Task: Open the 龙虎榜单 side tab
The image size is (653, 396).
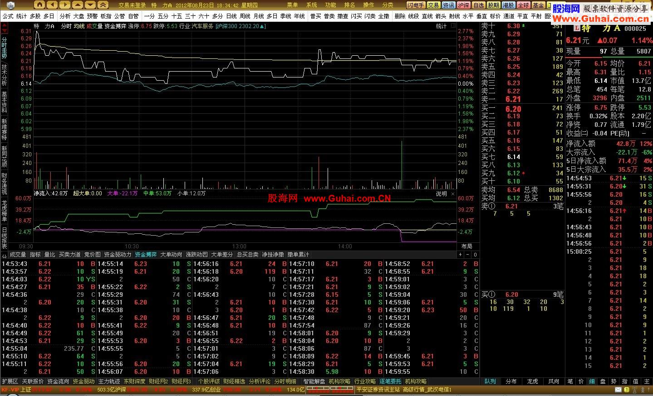Action: tap(4, 211)
